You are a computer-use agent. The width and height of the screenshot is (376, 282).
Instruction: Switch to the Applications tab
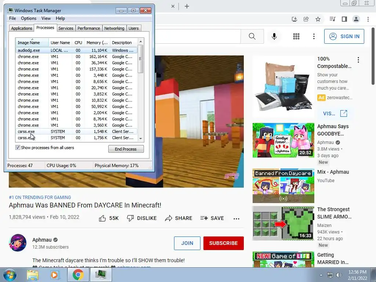22,28
